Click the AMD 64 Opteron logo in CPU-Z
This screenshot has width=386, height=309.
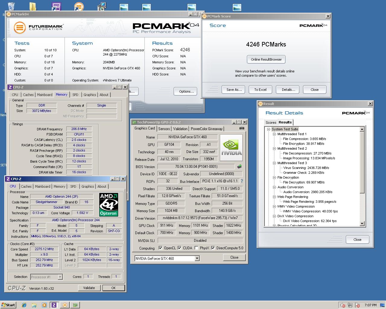pyautogui.click(x=109, y=204)
